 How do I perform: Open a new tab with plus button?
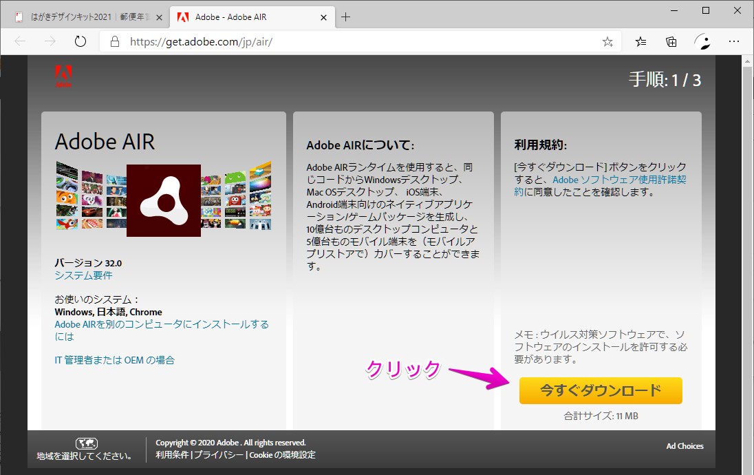[345, 17]
